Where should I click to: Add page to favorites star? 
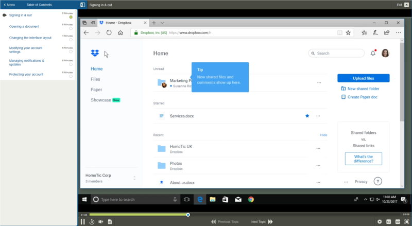(x=348, y=32)
